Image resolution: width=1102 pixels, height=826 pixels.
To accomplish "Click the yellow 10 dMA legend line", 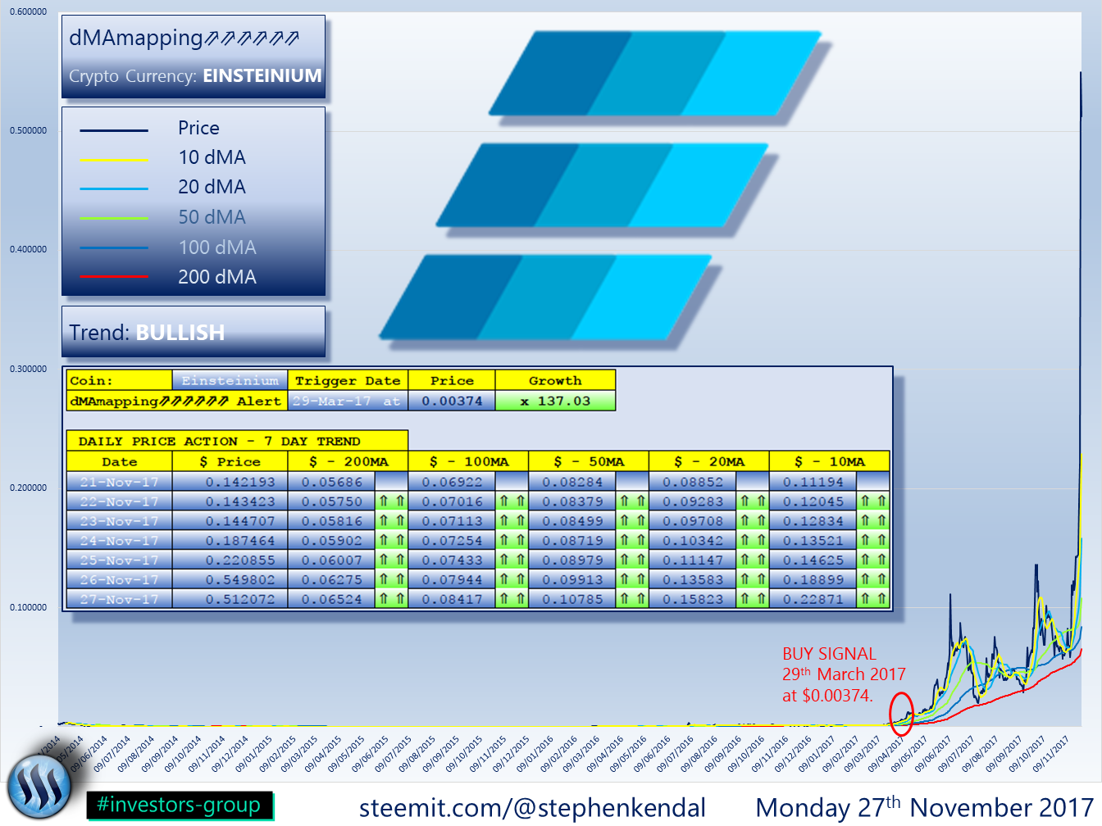I will coord(114,160).
